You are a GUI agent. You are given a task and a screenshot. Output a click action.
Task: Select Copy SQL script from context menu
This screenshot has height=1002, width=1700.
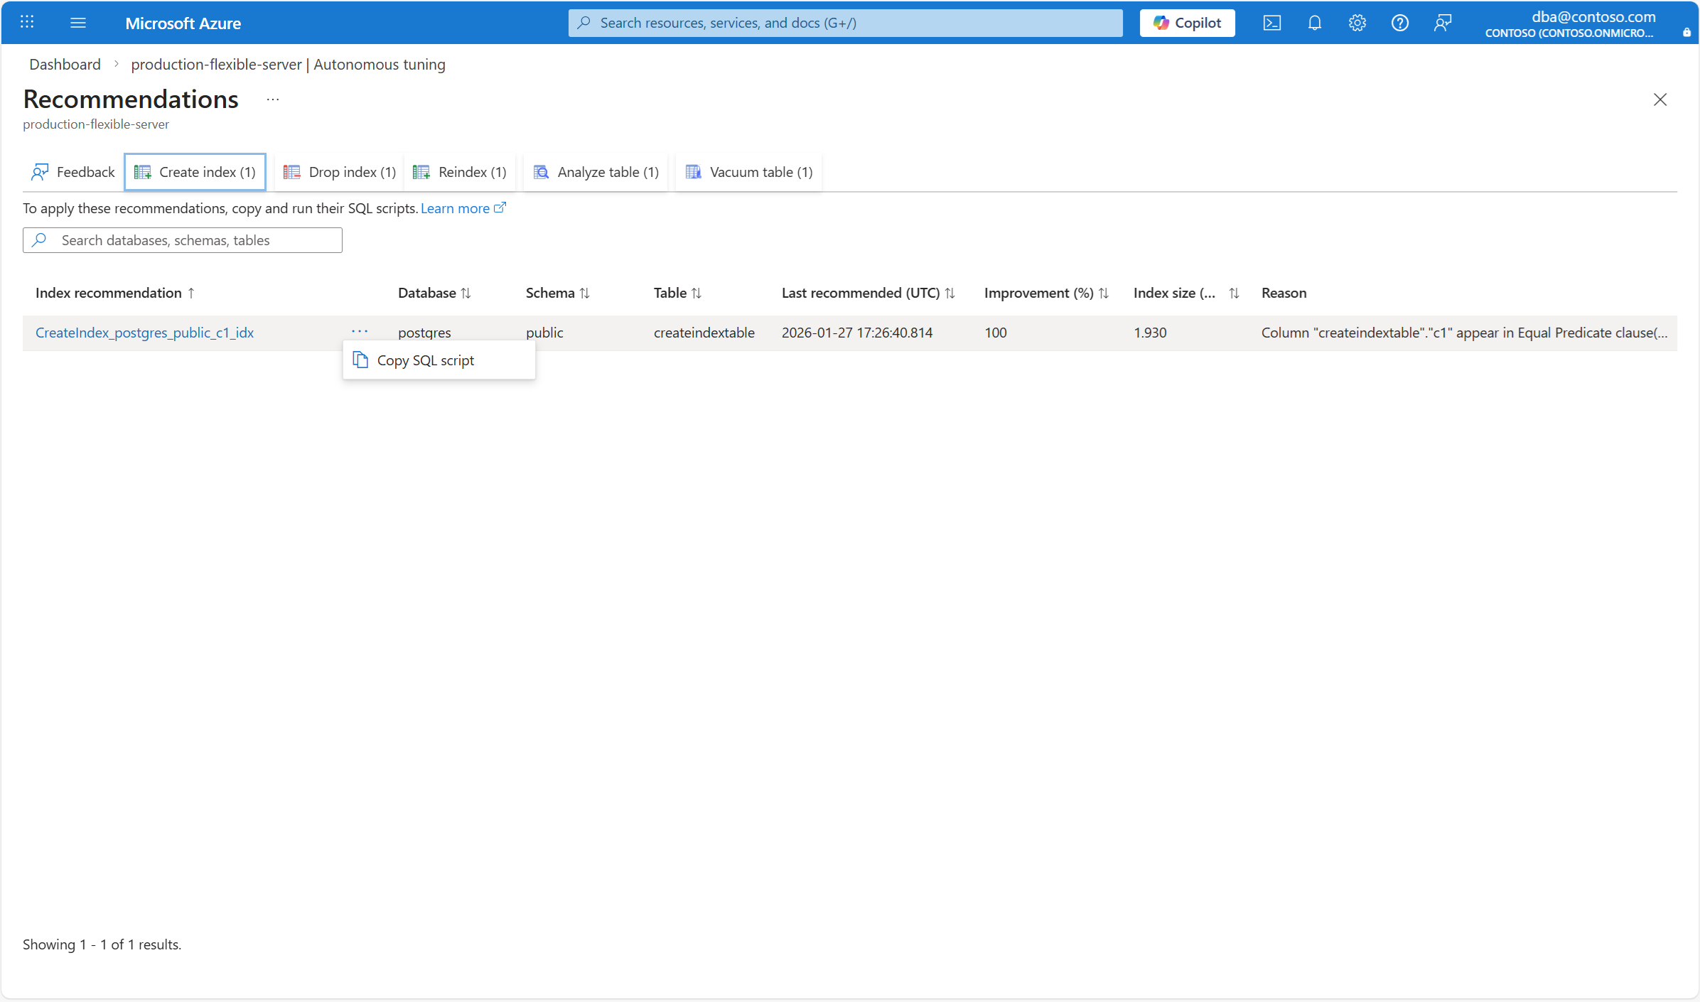click(x=425, y=360)
